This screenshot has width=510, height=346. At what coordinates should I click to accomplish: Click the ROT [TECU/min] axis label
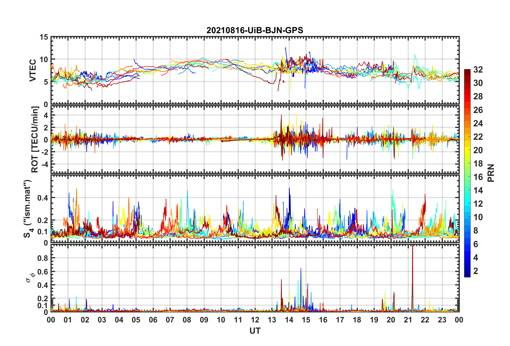(x=35, y=140)
